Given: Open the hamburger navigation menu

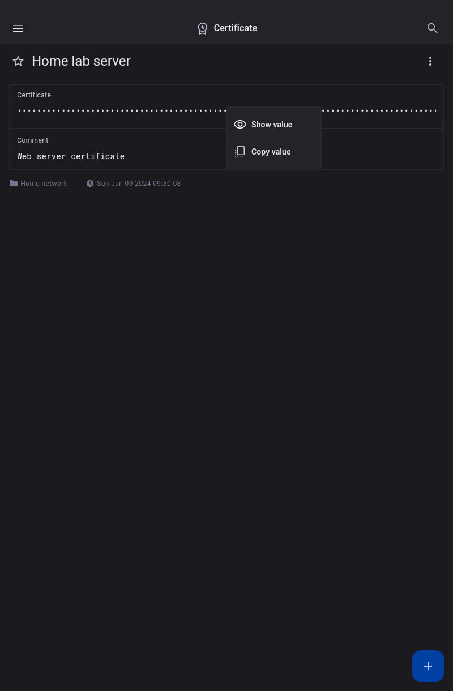Looking at the screenshot, I should pyautogui.click(x=18, y=28).
